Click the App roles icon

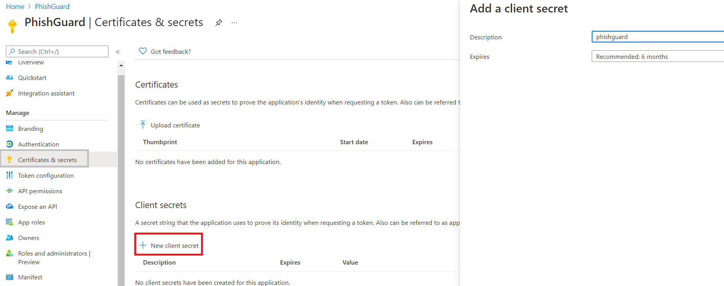(10, 222)
